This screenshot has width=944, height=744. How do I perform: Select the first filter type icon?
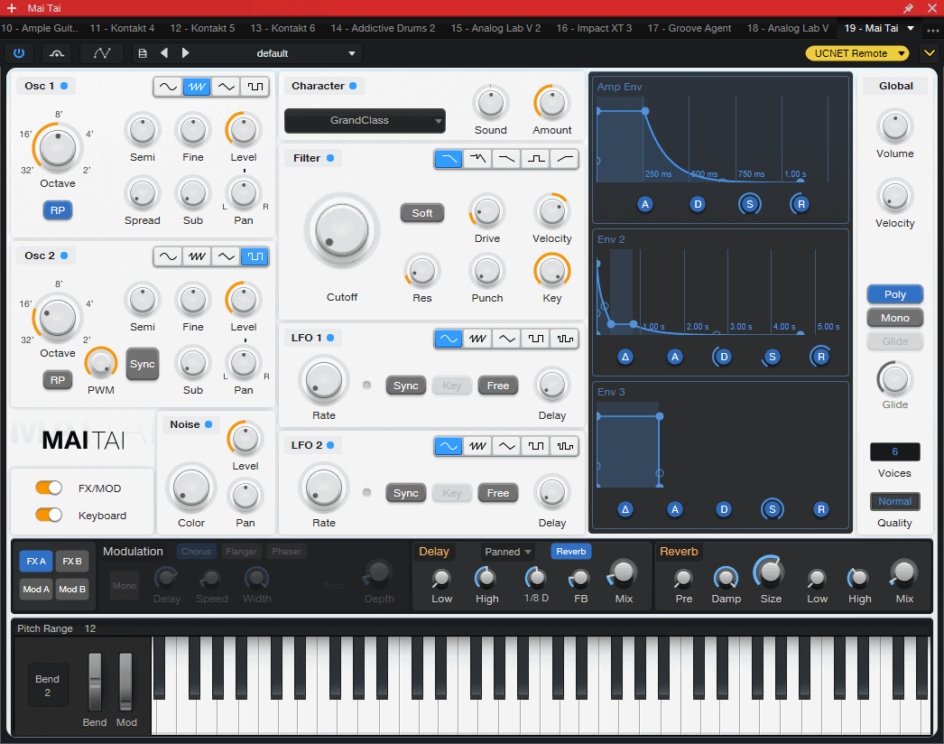tap(449, 159)
